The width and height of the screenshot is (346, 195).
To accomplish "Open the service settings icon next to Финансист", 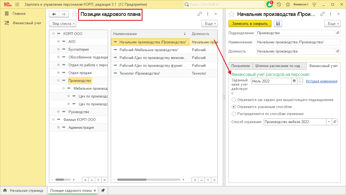I will [x=314, y=4].
